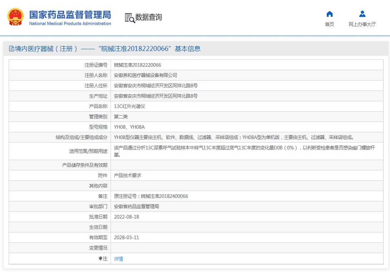Click the page heading 境内医疗器械（注册）基本信息
This screenshot has width=390, height=272.
(105, 49)
